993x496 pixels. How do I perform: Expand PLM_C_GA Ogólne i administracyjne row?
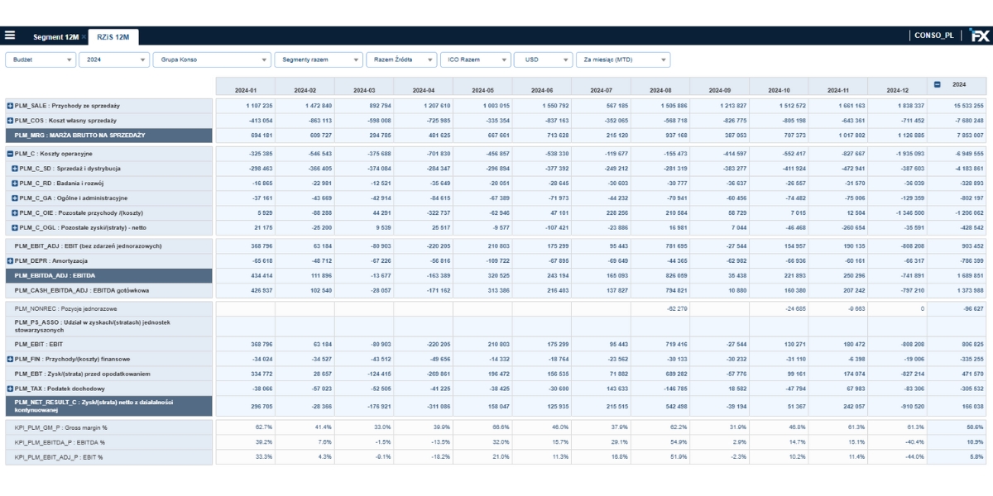tap(15, 198)
